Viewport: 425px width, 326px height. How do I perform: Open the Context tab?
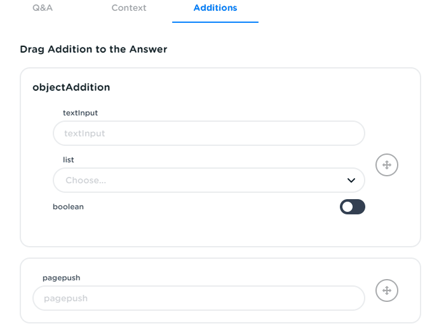(129, 8)
